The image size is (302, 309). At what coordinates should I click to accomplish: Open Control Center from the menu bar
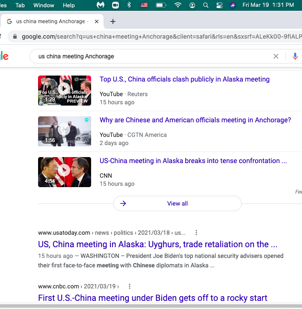[x=219, y=5]
